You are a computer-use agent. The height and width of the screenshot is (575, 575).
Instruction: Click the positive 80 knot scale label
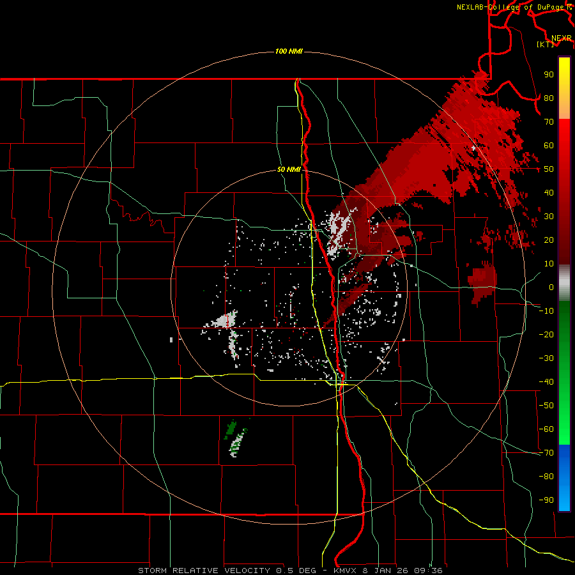pos(549,98)
